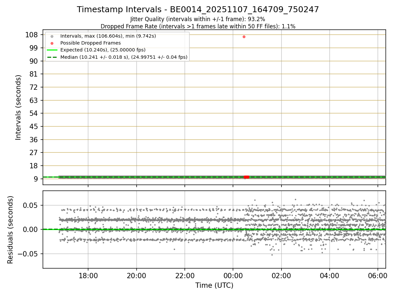The image size is (396, 297).
Task: Click the 'Time (UTC)' x-axis label
Action: click(214, 285)
